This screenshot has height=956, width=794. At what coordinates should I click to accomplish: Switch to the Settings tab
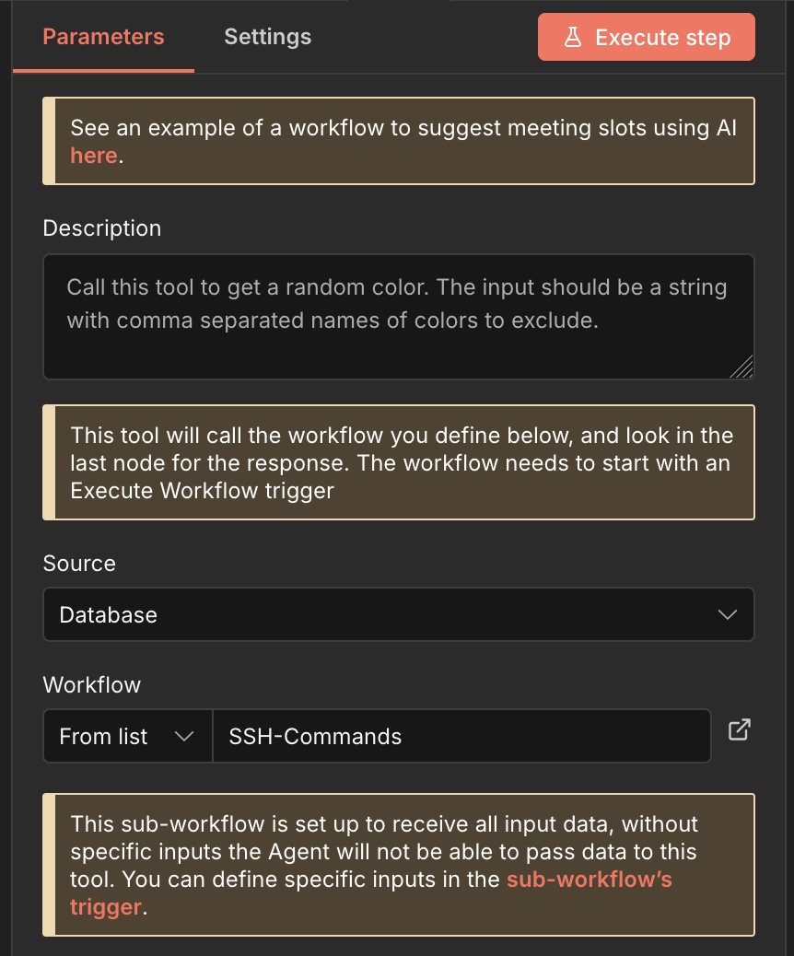pyautogui.click(x=267, y=38)
